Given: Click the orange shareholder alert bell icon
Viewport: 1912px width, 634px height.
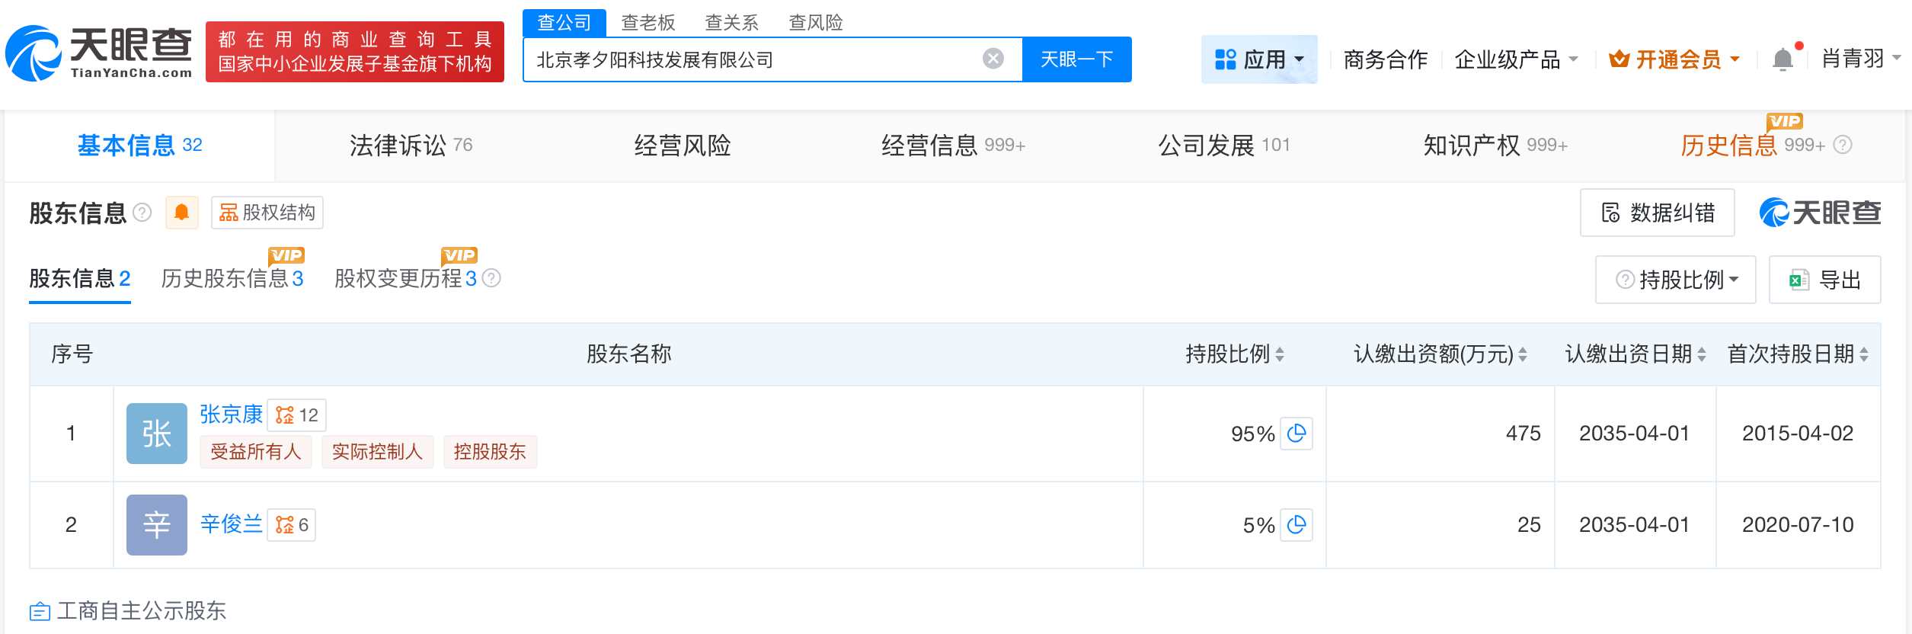Looking at the screenshot, I should (181, 213).
